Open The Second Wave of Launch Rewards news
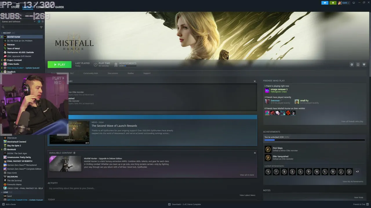 point(114,126)
